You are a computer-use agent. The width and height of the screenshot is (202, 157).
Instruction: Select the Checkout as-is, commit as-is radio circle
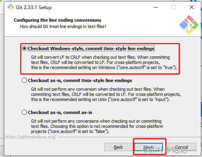[25, 112]
